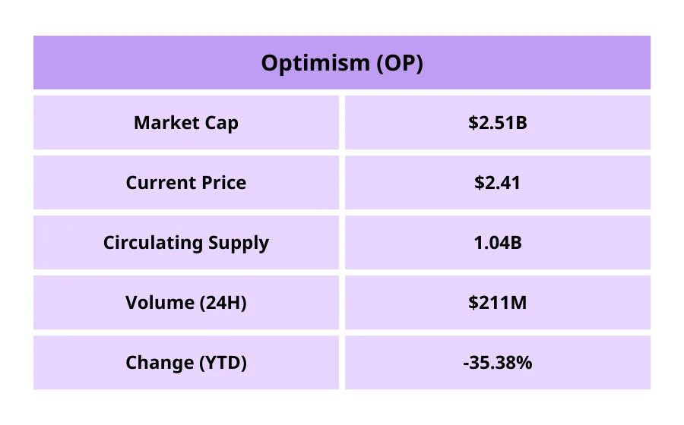Click (24H) in the Volume label

221,303
